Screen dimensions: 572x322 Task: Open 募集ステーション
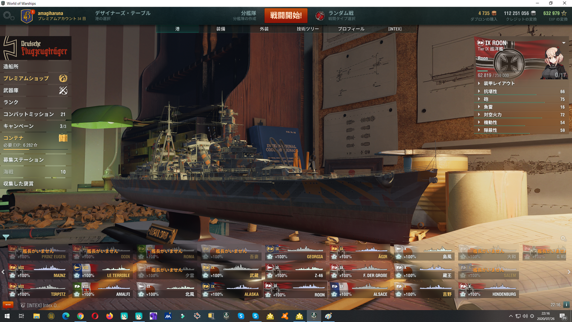click(36, 160)
